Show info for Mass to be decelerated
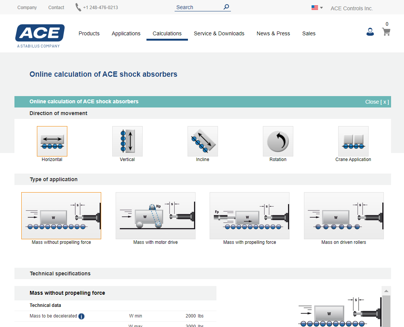Image resolution: width=404 pixels, height=327 pixels. pos(81,316)
